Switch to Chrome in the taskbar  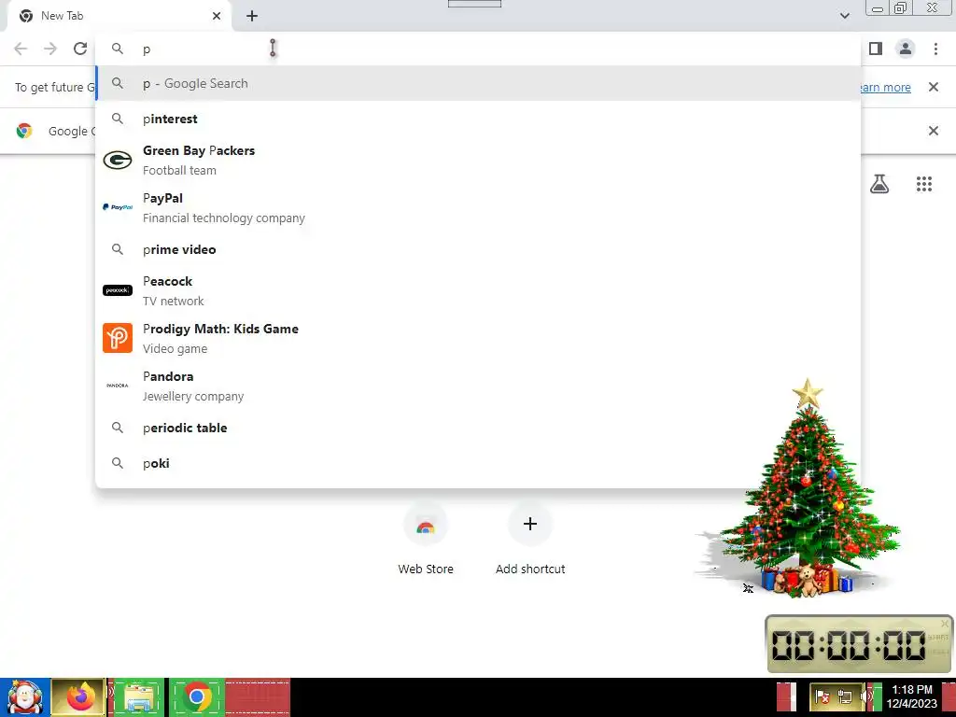196,696
